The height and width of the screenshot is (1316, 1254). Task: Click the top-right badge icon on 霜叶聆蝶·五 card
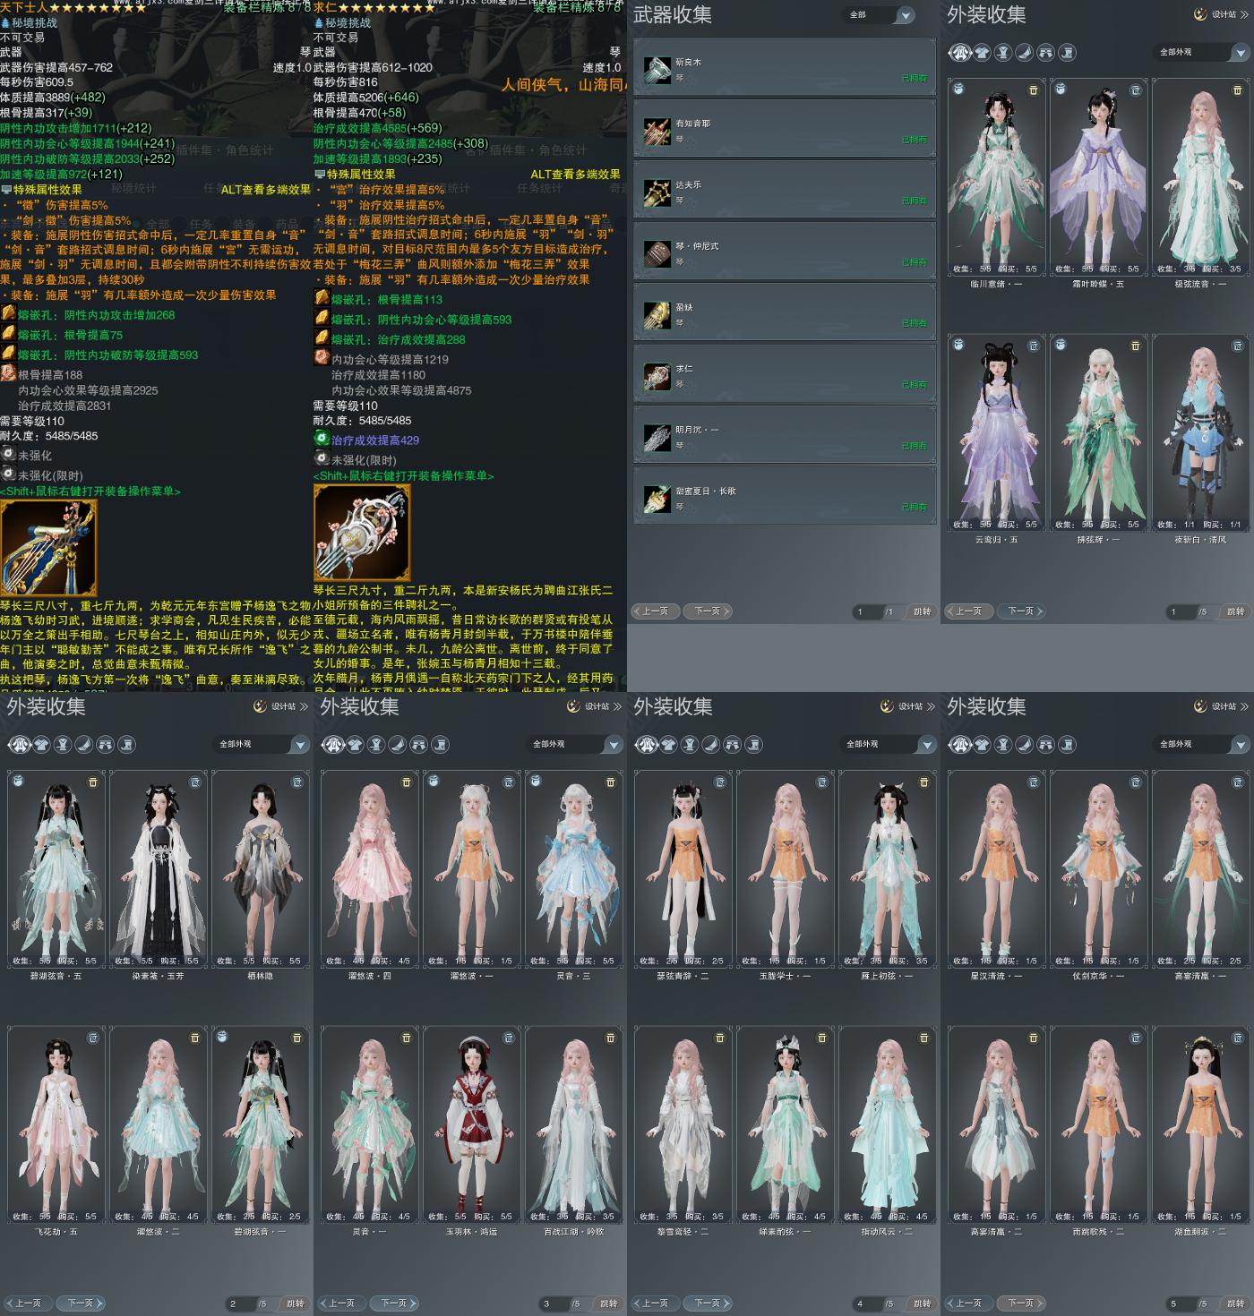(1136, 90)
